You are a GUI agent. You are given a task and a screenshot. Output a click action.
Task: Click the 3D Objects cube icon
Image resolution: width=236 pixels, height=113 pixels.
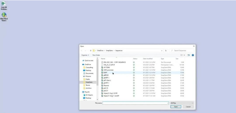[84, 95]
